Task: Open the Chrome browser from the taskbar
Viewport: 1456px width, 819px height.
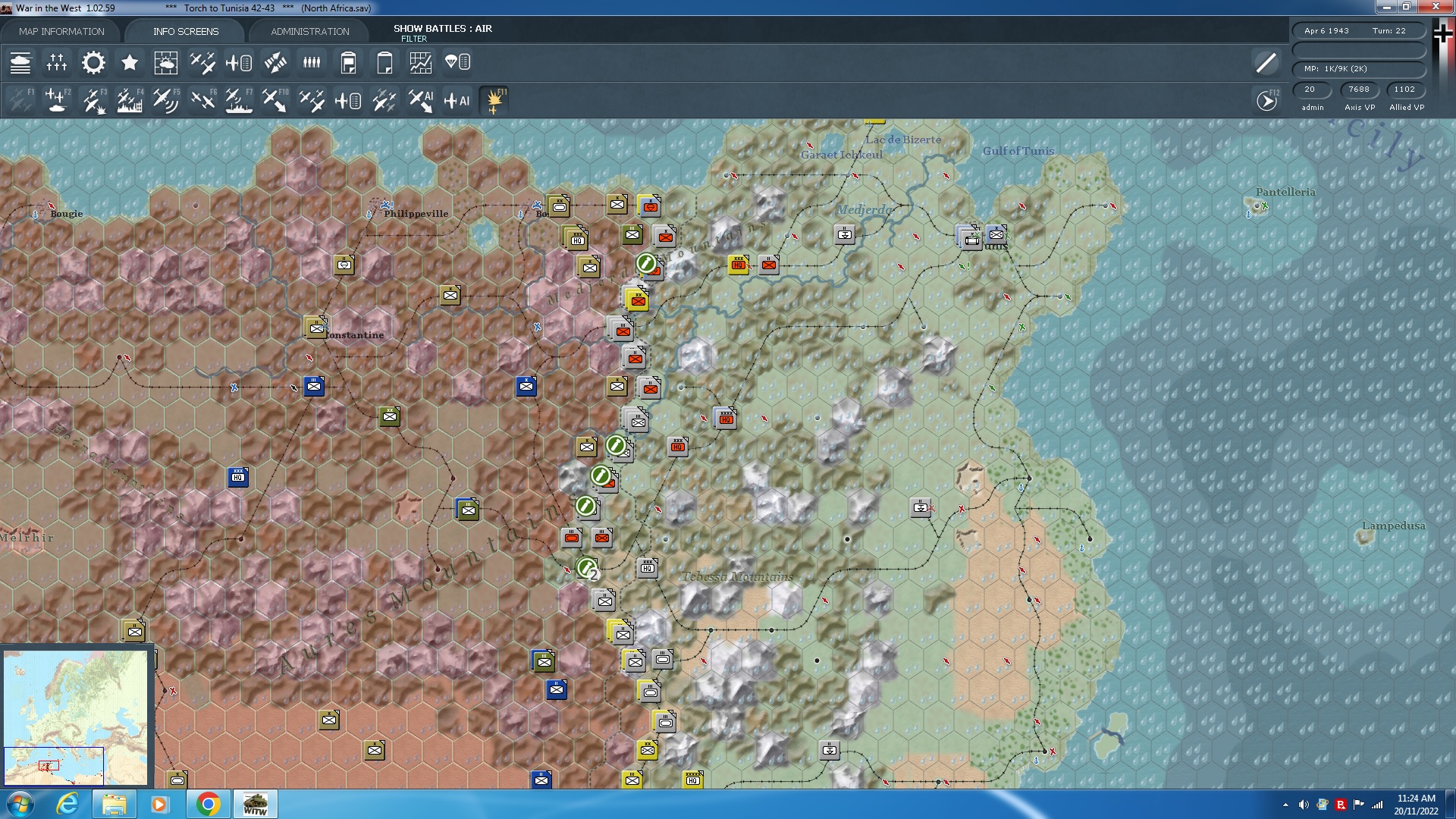Action: click(x=207, y=803)
